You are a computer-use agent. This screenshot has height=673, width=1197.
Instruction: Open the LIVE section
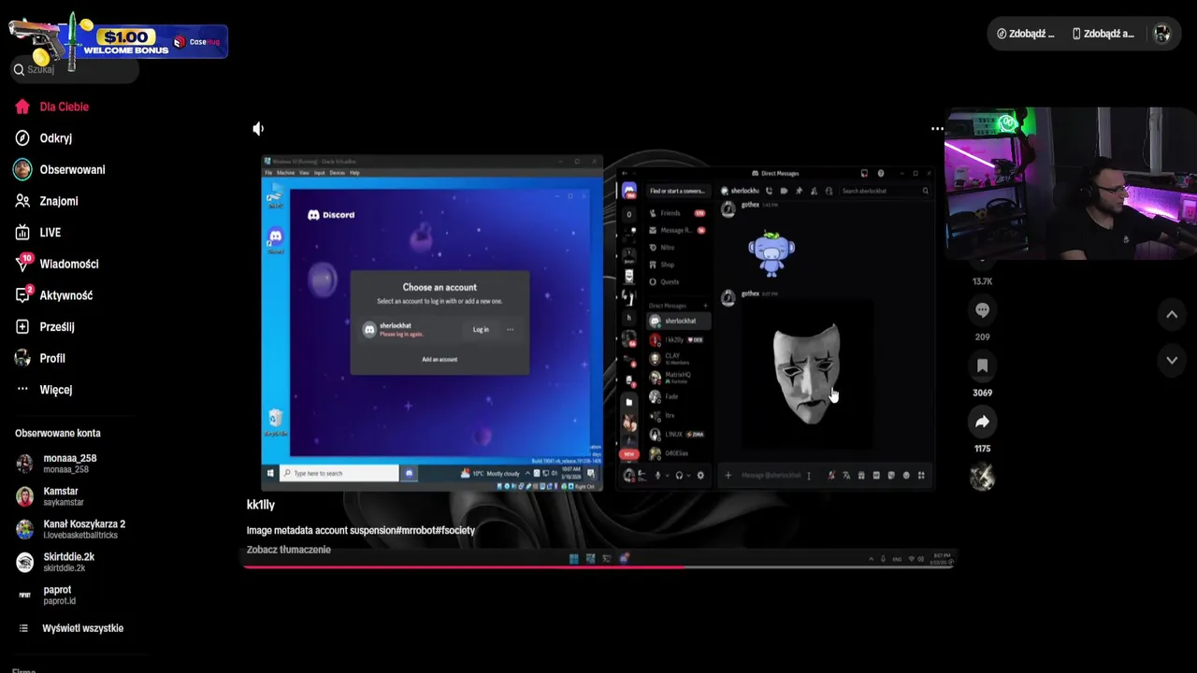coord(38,233)
